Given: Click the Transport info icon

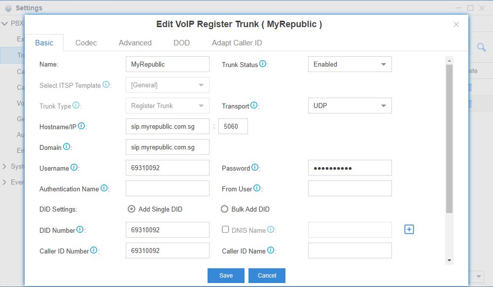Looking at the screenshot, I should 254,106.
